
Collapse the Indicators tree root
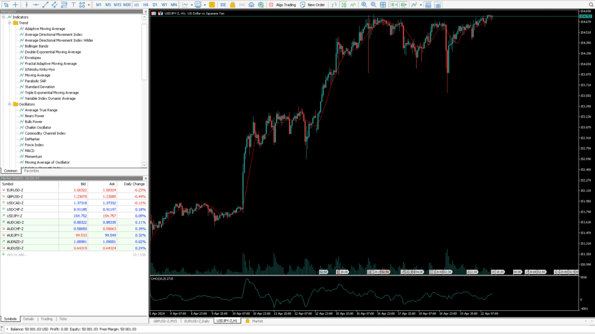pyautogui.click(x=3, y=17)
